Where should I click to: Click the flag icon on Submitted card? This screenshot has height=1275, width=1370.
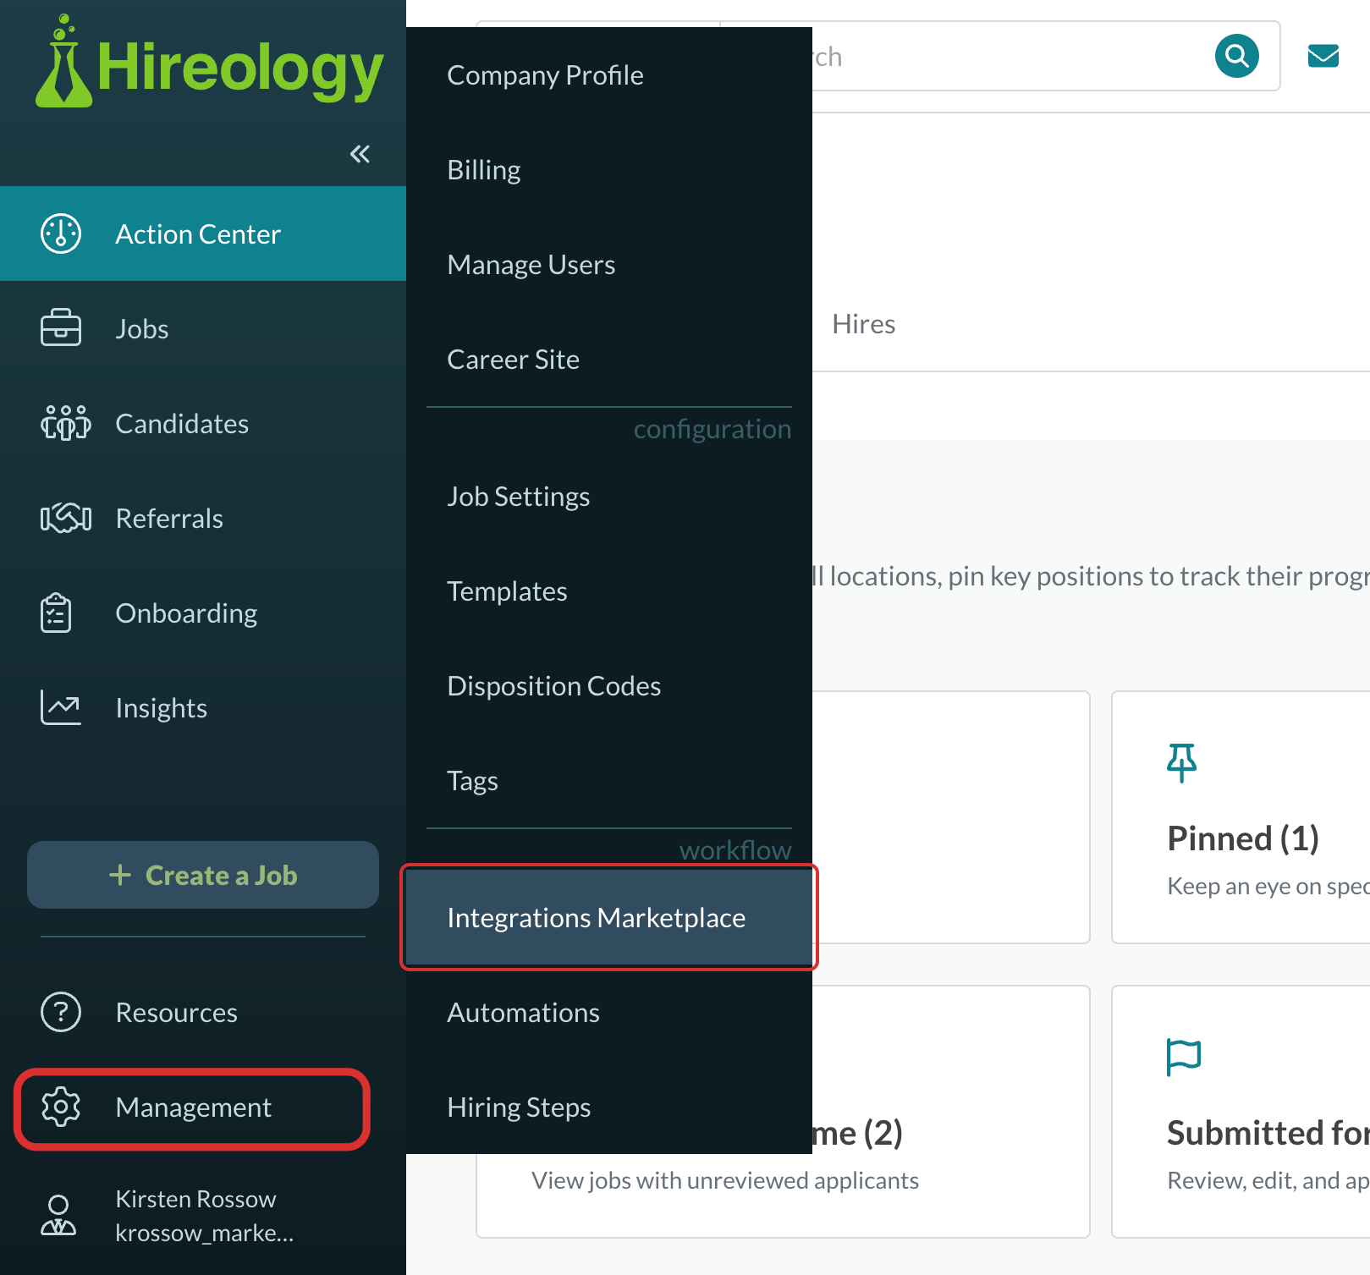tap(1183, 1057)
